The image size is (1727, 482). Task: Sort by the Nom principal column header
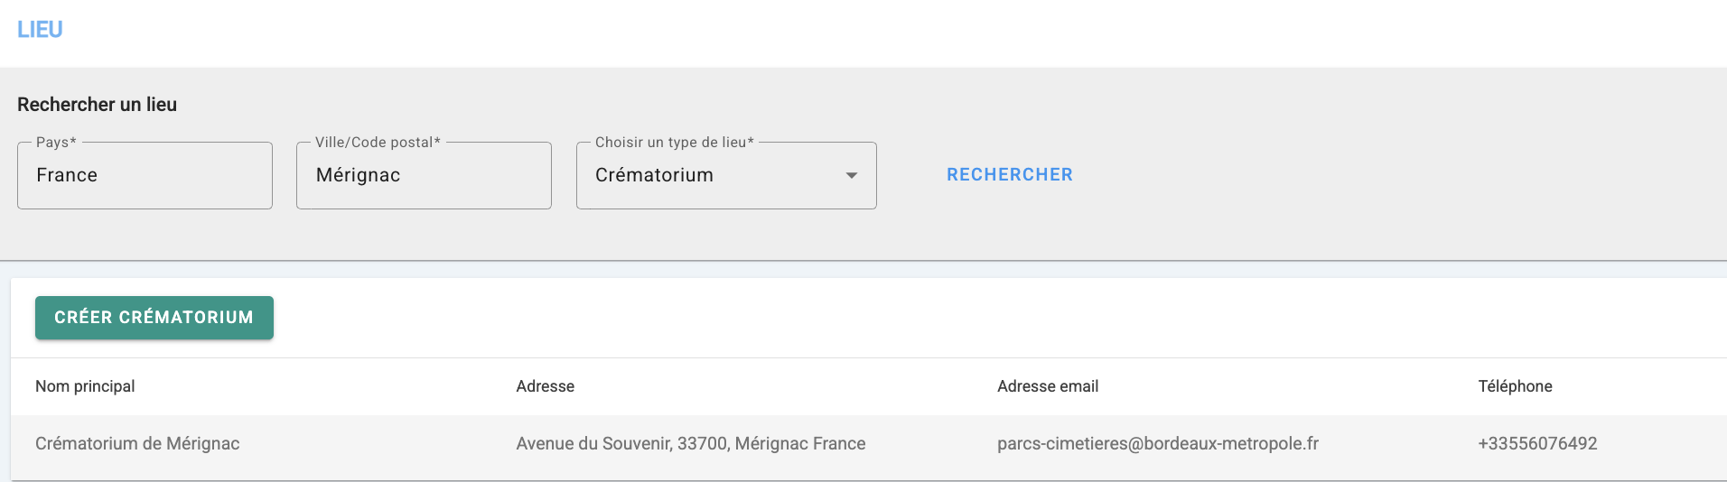tap(85, 386)
